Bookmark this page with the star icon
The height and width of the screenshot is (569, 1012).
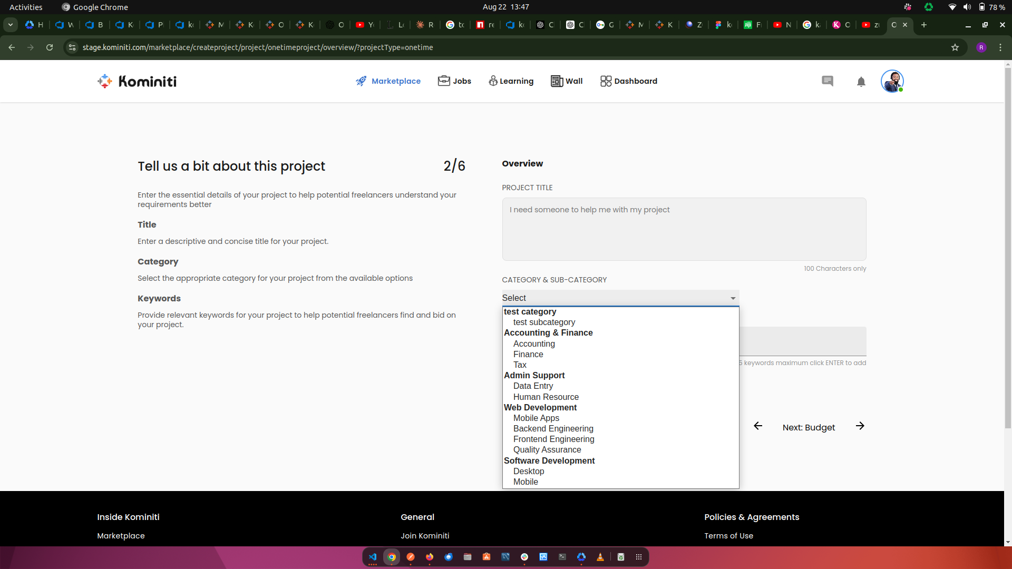tap(955, 47)
